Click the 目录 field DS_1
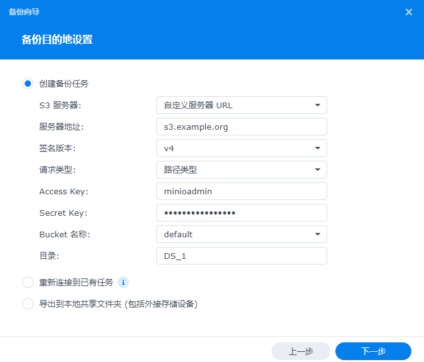This screenshot has width=424, height=362. pyautogui.click(x=242, y=256)
